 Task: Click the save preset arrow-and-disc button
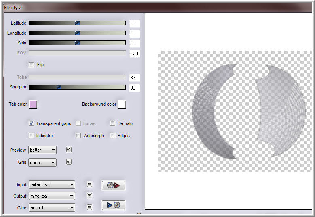(x=114, y=205)
